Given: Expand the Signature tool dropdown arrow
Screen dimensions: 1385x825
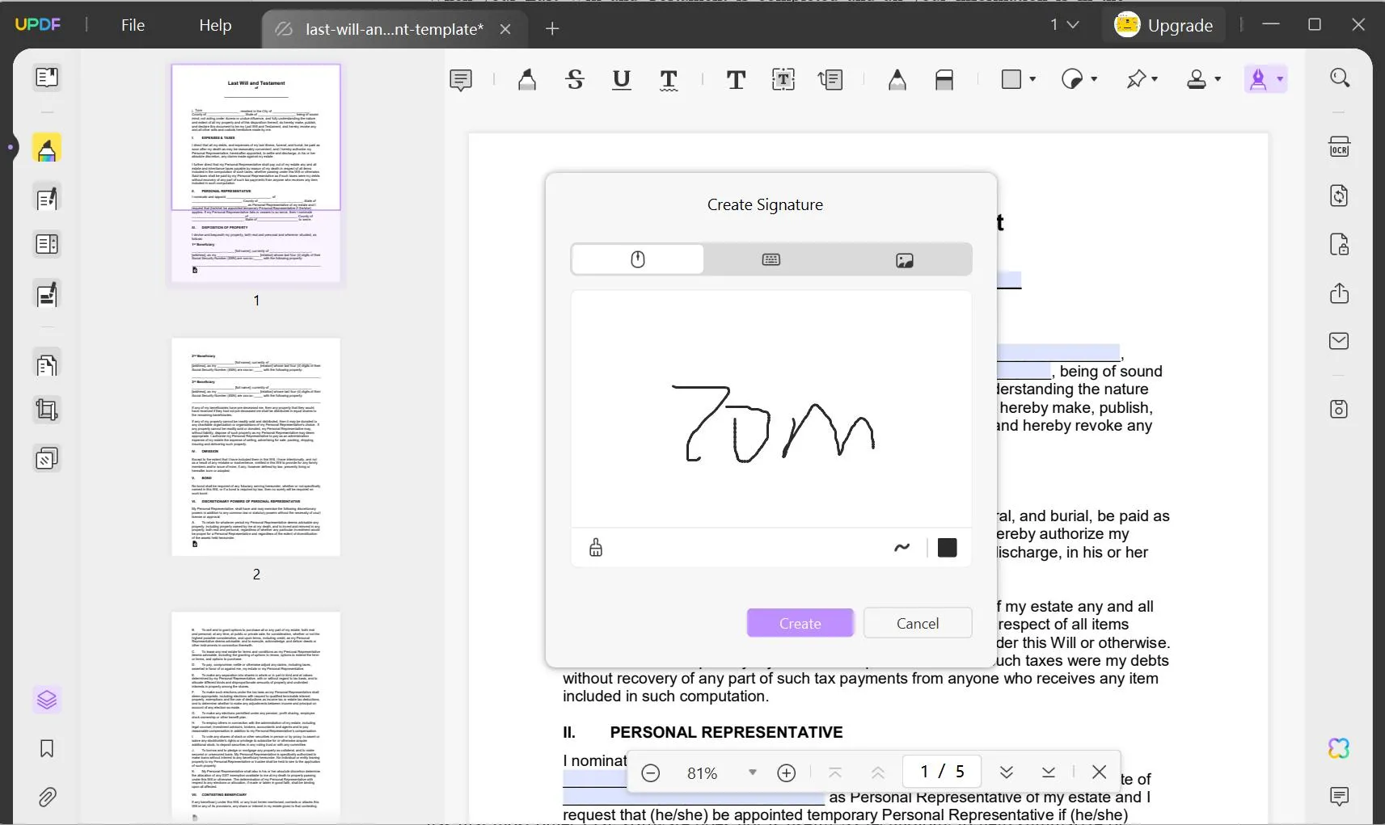Looking at the screenshot, I should pyautogui.click(x=1280, y=79).
